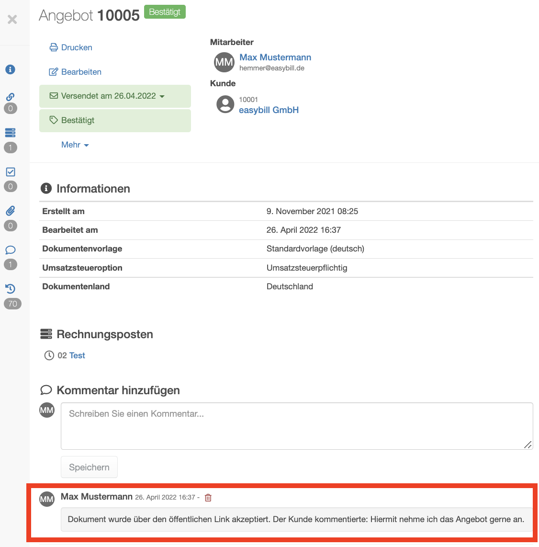The image size is (539, 547).
Task: Open history via clock-arrow sidebar icon
Action: (11, 288)
